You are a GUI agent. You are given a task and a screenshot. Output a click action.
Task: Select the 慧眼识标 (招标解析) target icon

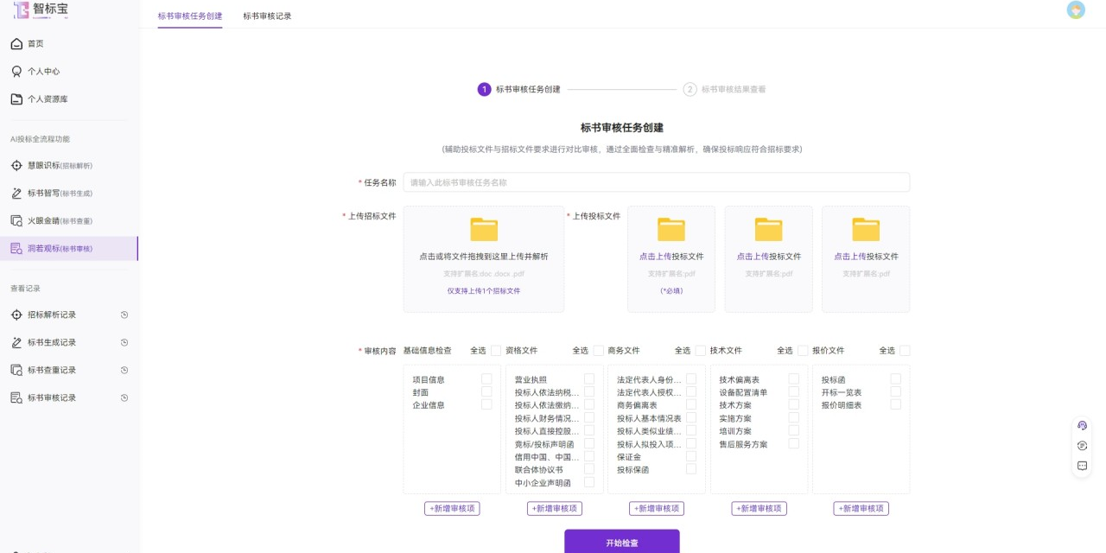[x=17, y=165]
